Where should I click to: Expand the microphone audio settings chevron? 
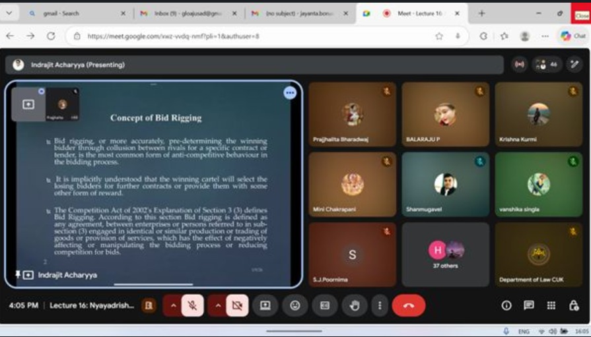(174, 305)
